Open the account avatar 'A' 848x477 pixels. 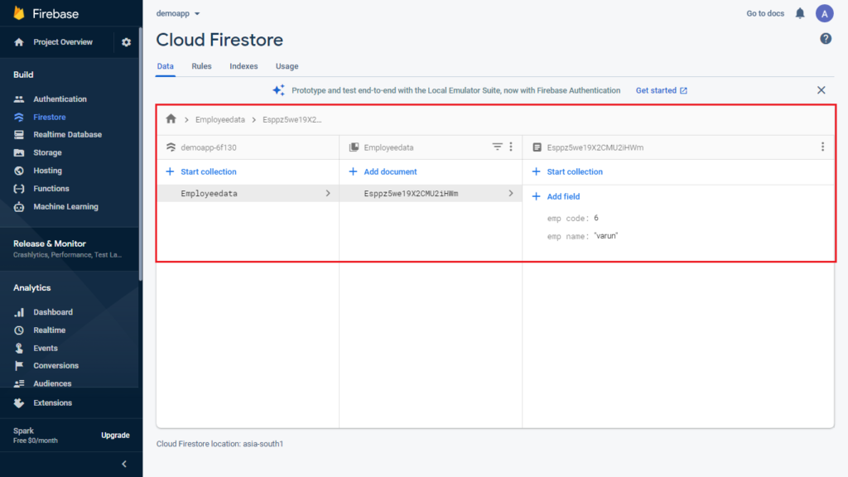pyautogui.click(x=824, y=13)
